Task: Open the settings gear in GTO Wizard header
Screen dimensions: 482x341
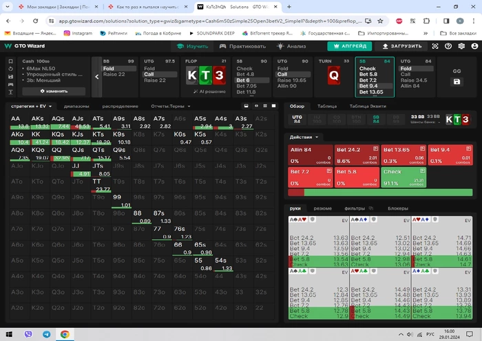Action: [461, 46]
